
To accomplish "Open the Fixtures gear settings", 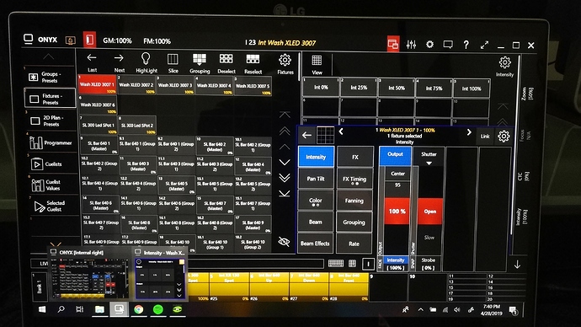I will click(x=285, y=60).
